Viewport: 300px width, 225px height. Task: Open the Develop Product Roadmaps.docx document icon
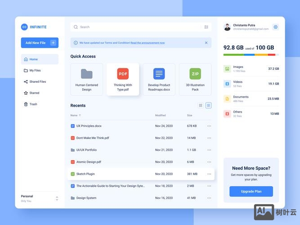click(159, 74)
